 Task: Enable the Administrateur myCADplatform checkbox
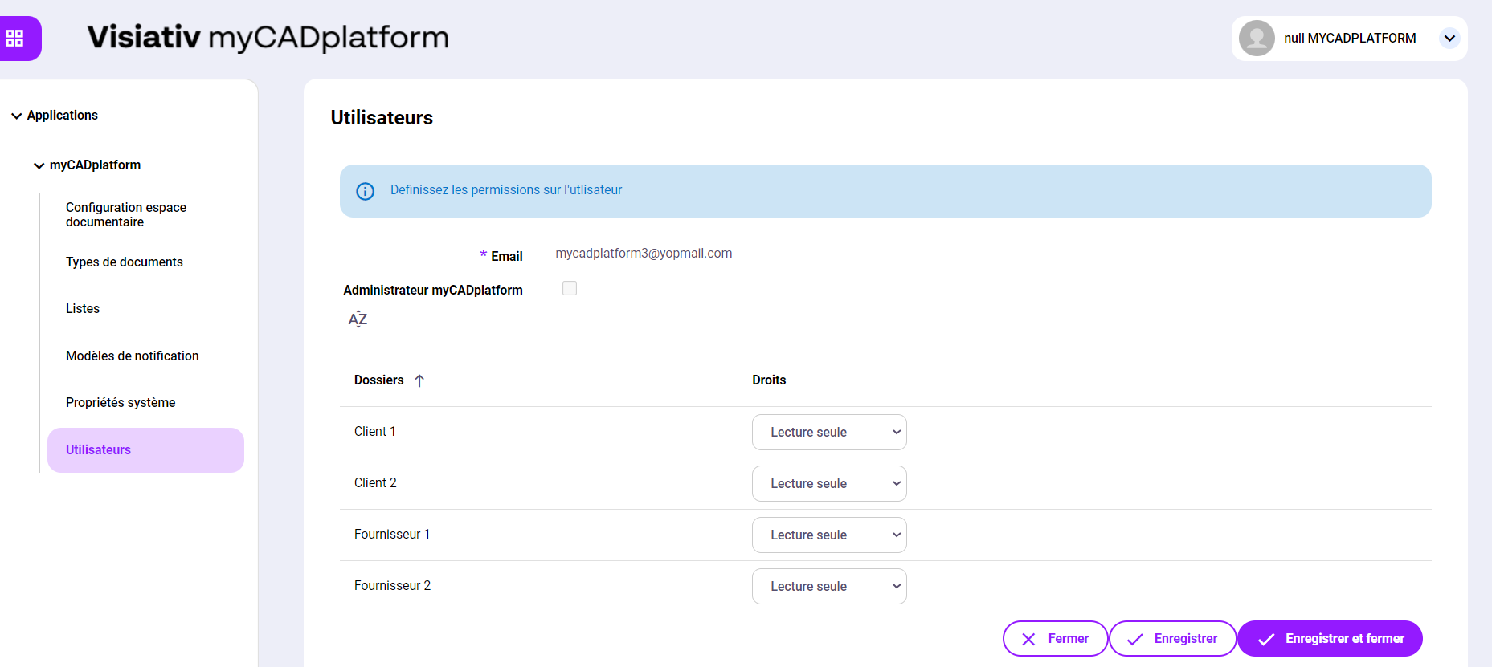[x=570, y=288]
